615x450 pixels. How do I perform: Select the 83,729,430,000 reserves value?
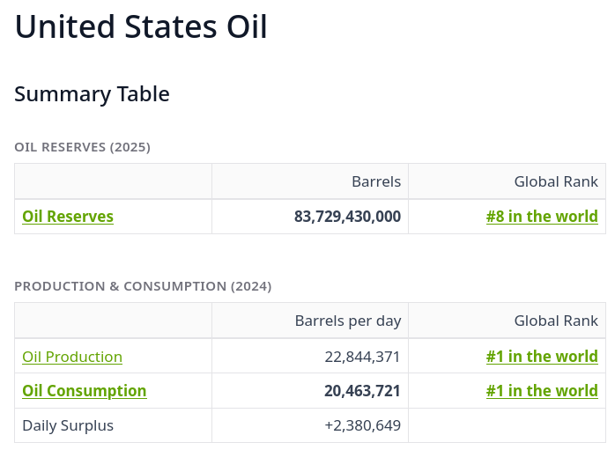pyautogui.click(x=347, y=217)
